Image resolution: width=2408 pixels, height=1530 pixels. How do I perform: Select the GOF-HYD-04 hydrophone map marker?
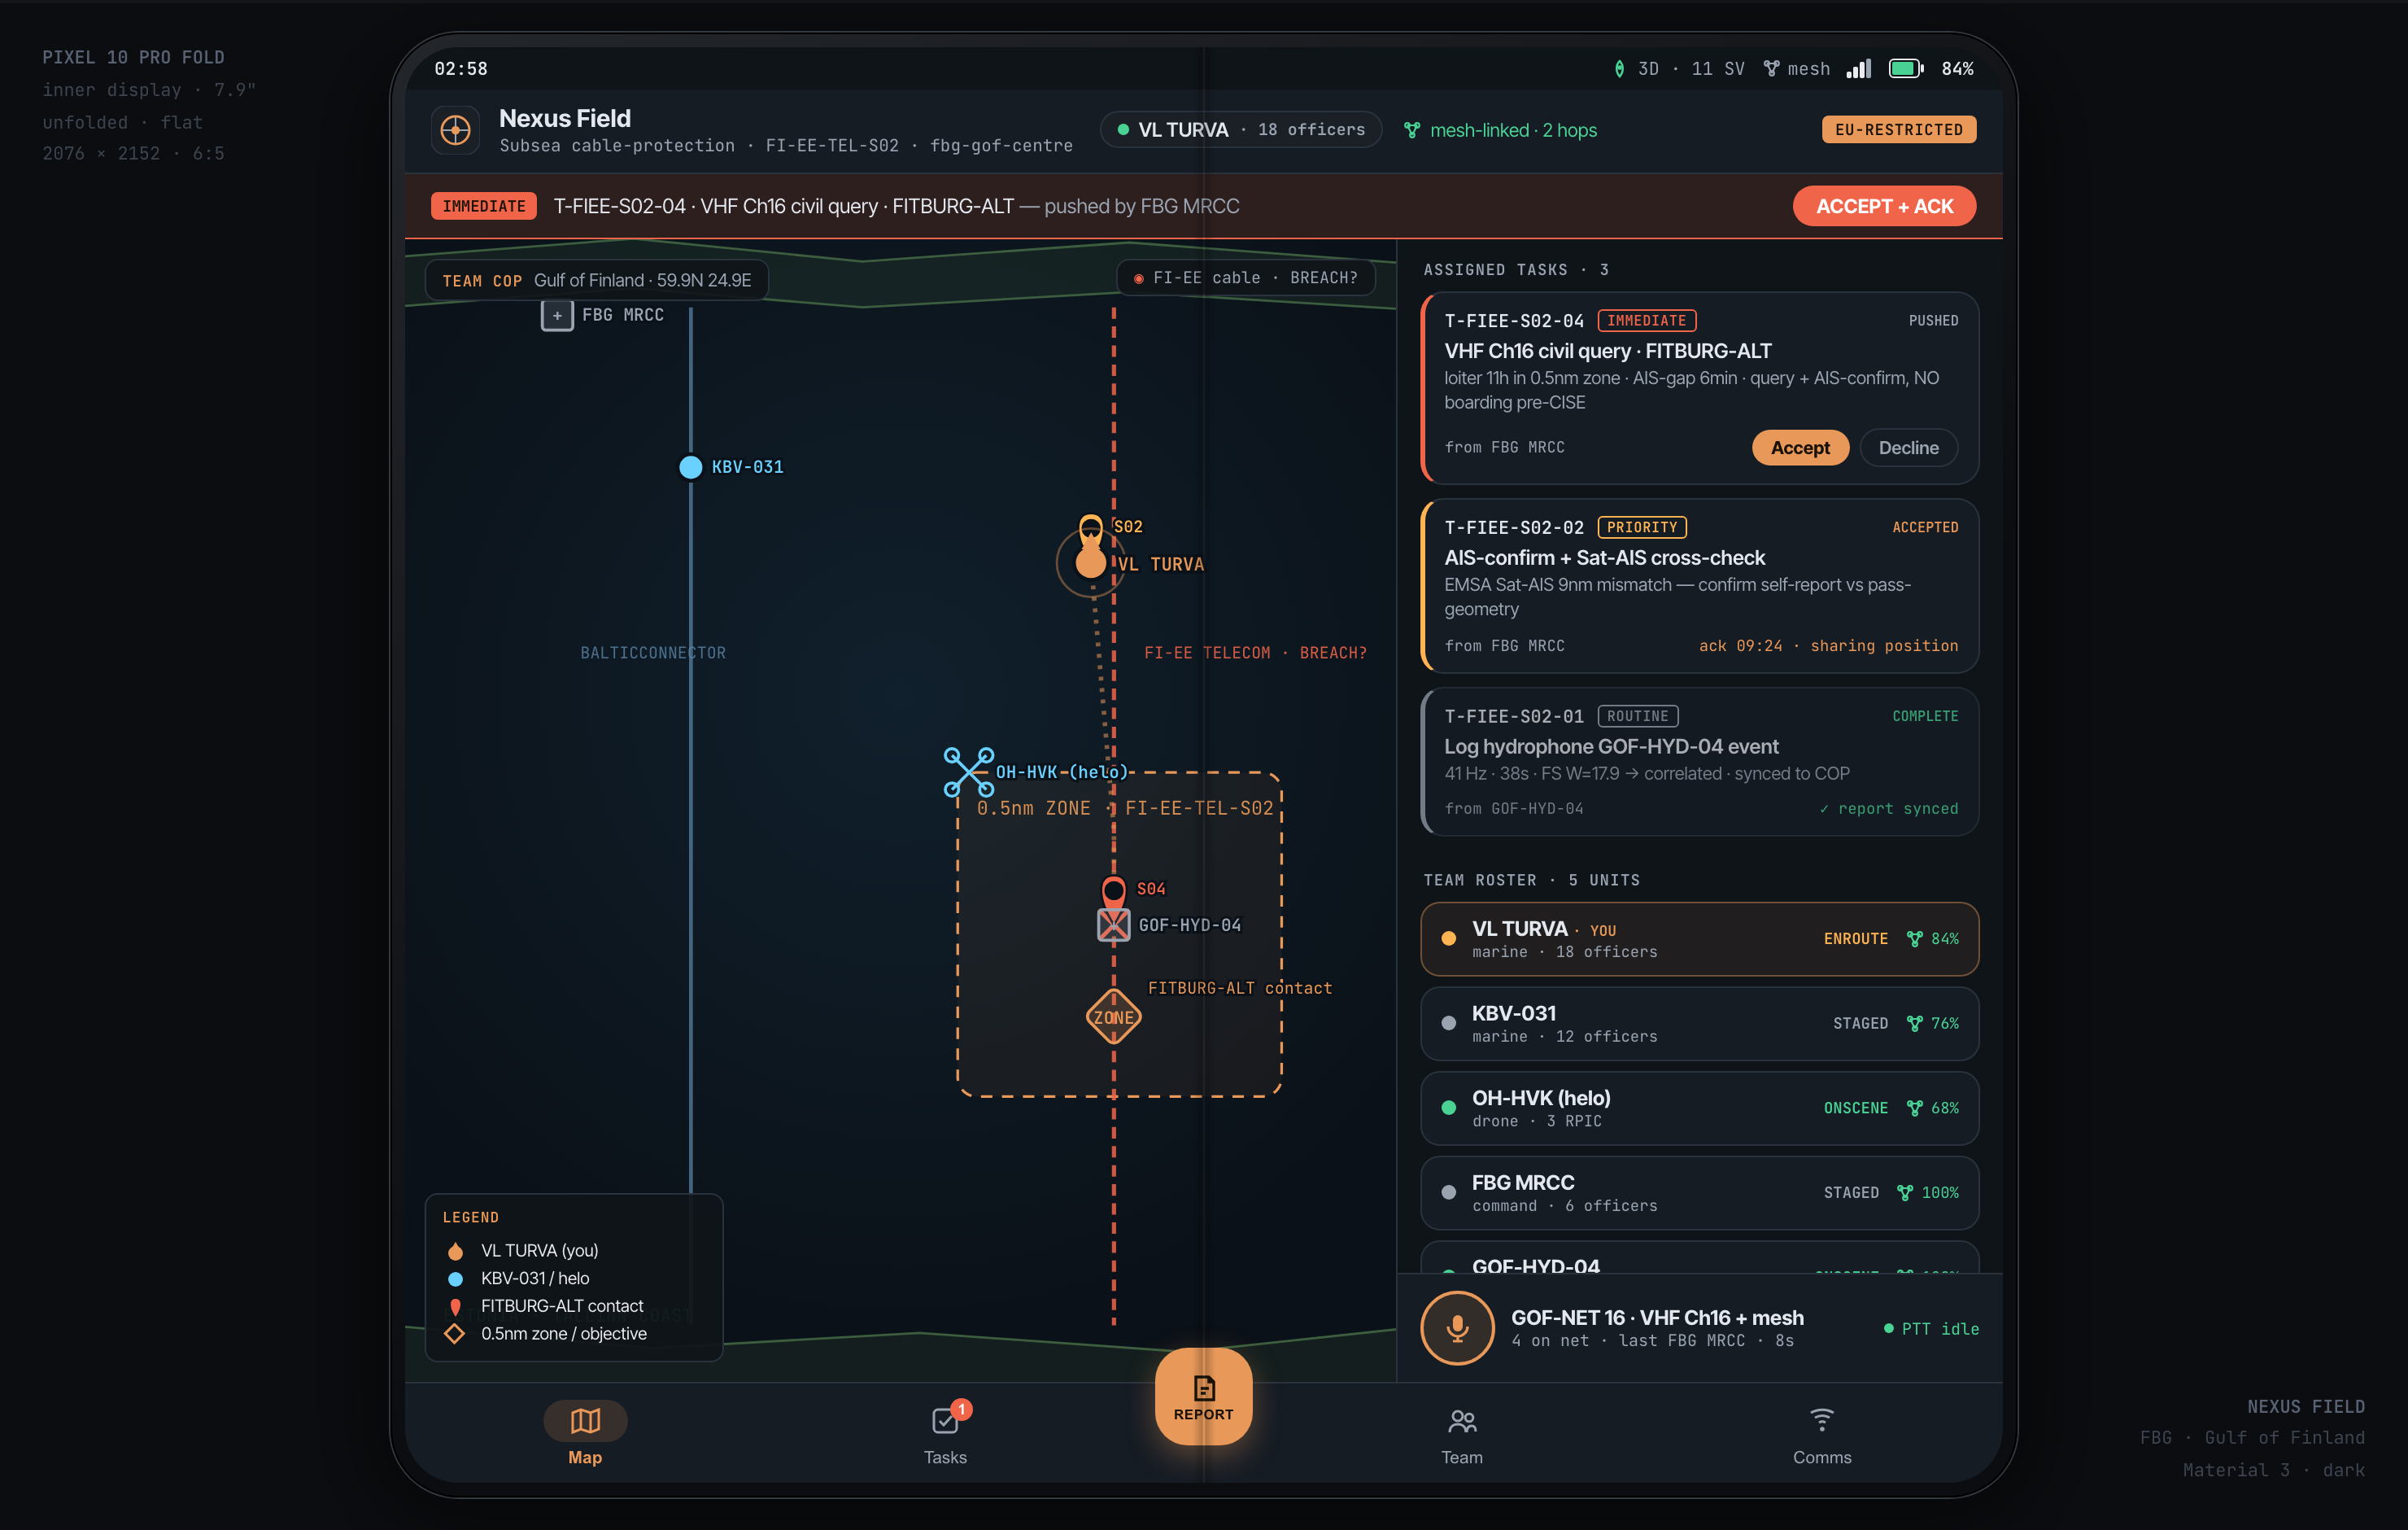(x=1113, y=925)
